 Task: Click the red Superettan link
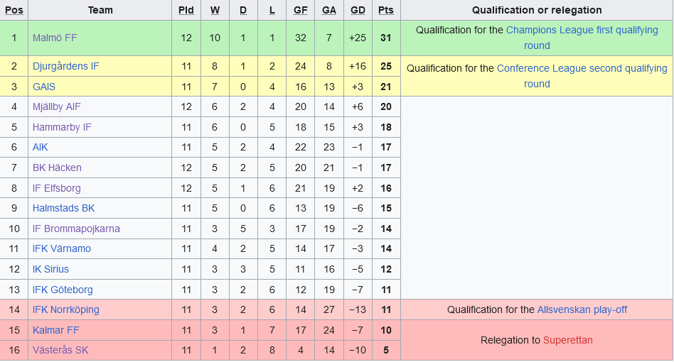pyautogui.click(x=567, y=340)
